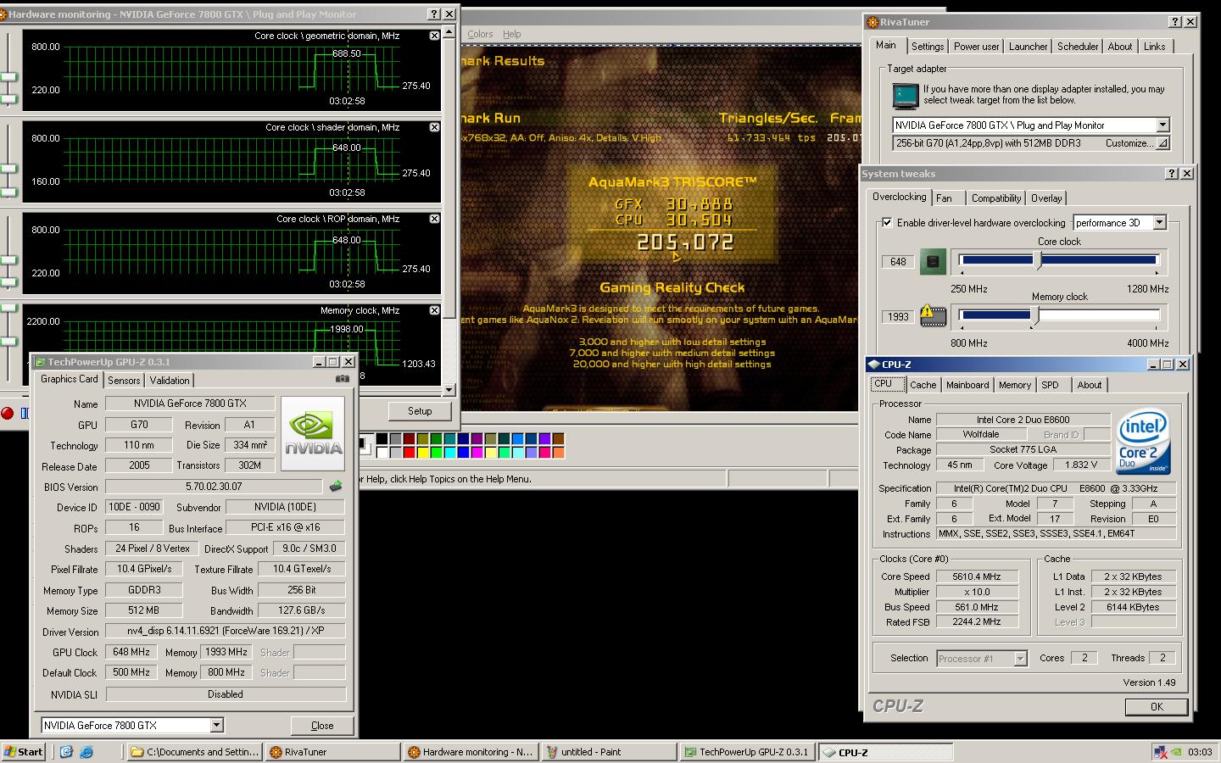Image resolution: width=1221 pixels, height=763 pixels.
Task: Toggle Enable driver-level hardware overclocking checkbox
Action: click(x=887, y=223)
